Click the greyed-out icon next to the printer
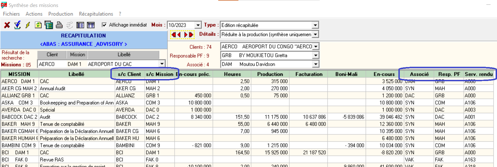This screenshot has height=167, width=497. pyautogui.click(x=69, y=25)
